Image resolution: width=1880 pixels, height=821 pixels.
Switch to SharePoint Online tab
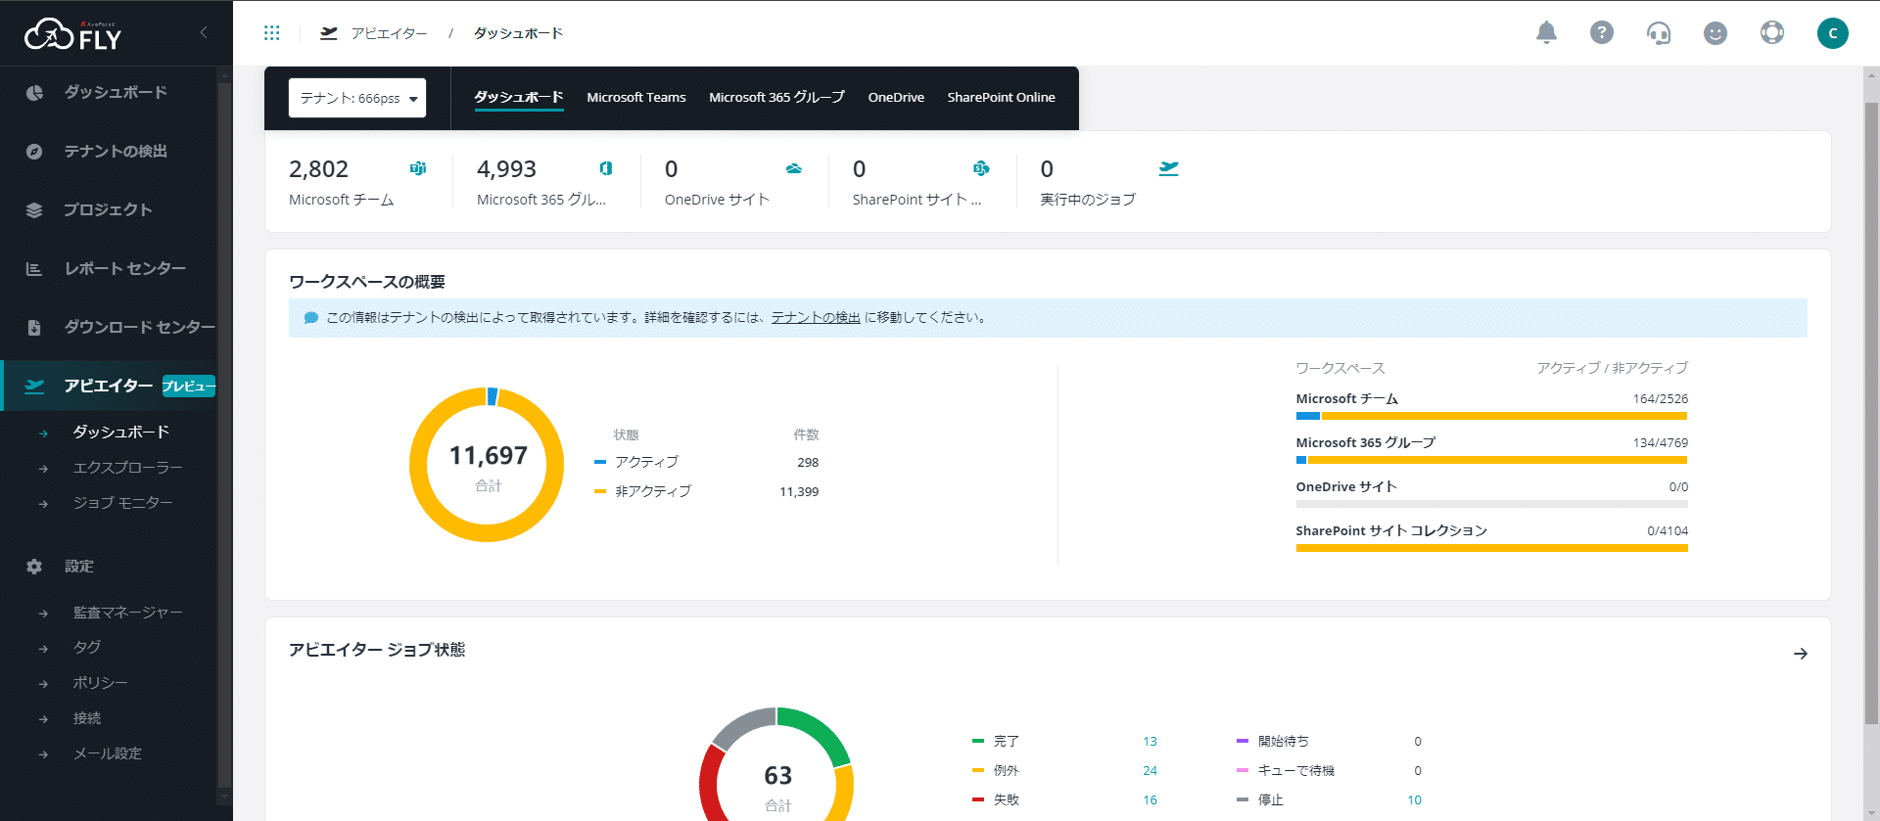pos(1001,97)
